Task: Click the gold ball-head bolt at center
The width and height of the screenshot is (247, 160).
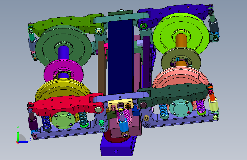Action: point(121,110)
